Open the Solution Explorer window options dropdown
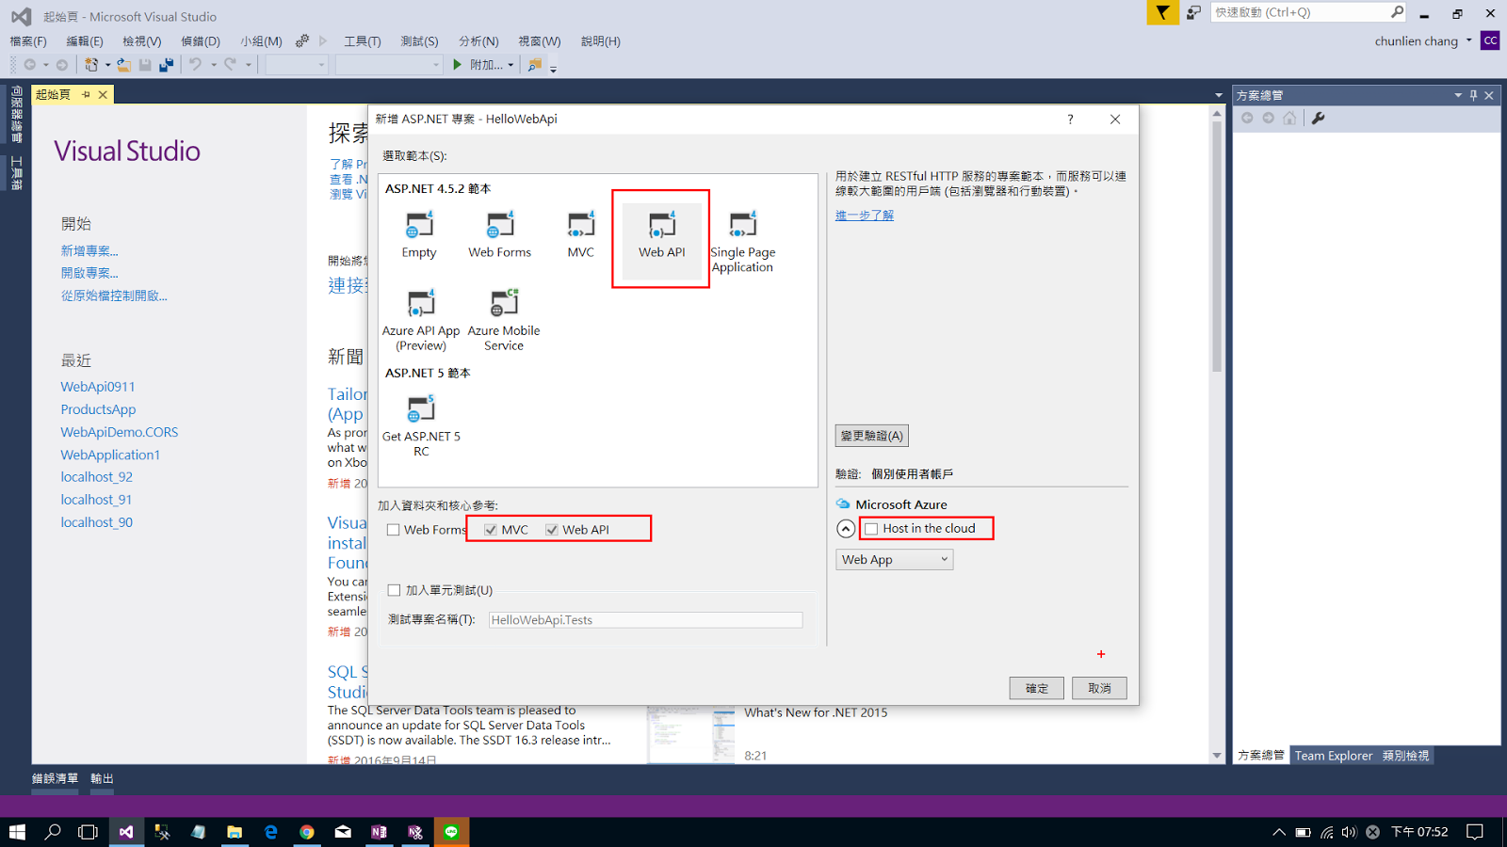Viewport: 1507px width, 847px height. tap(1458, 95)
